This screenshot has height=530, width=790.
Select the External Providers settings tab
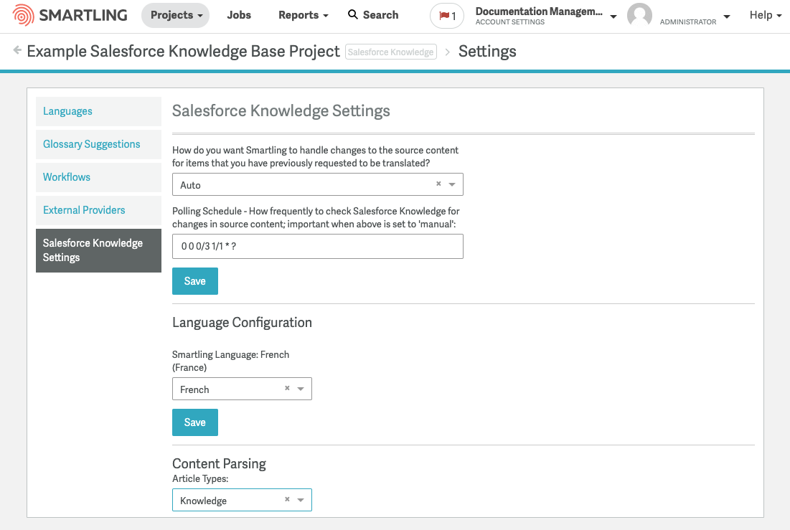tap(99, 211)
